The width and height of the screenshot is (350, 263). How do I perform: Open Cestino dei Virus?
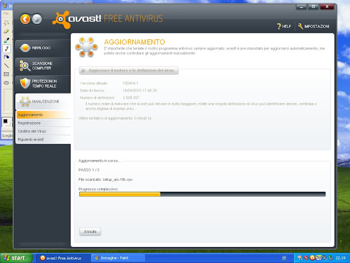tap(44, 131)
